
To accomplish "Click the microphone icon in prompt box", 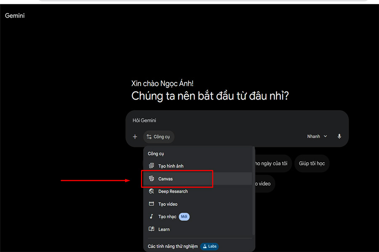I will click(339, 136).
